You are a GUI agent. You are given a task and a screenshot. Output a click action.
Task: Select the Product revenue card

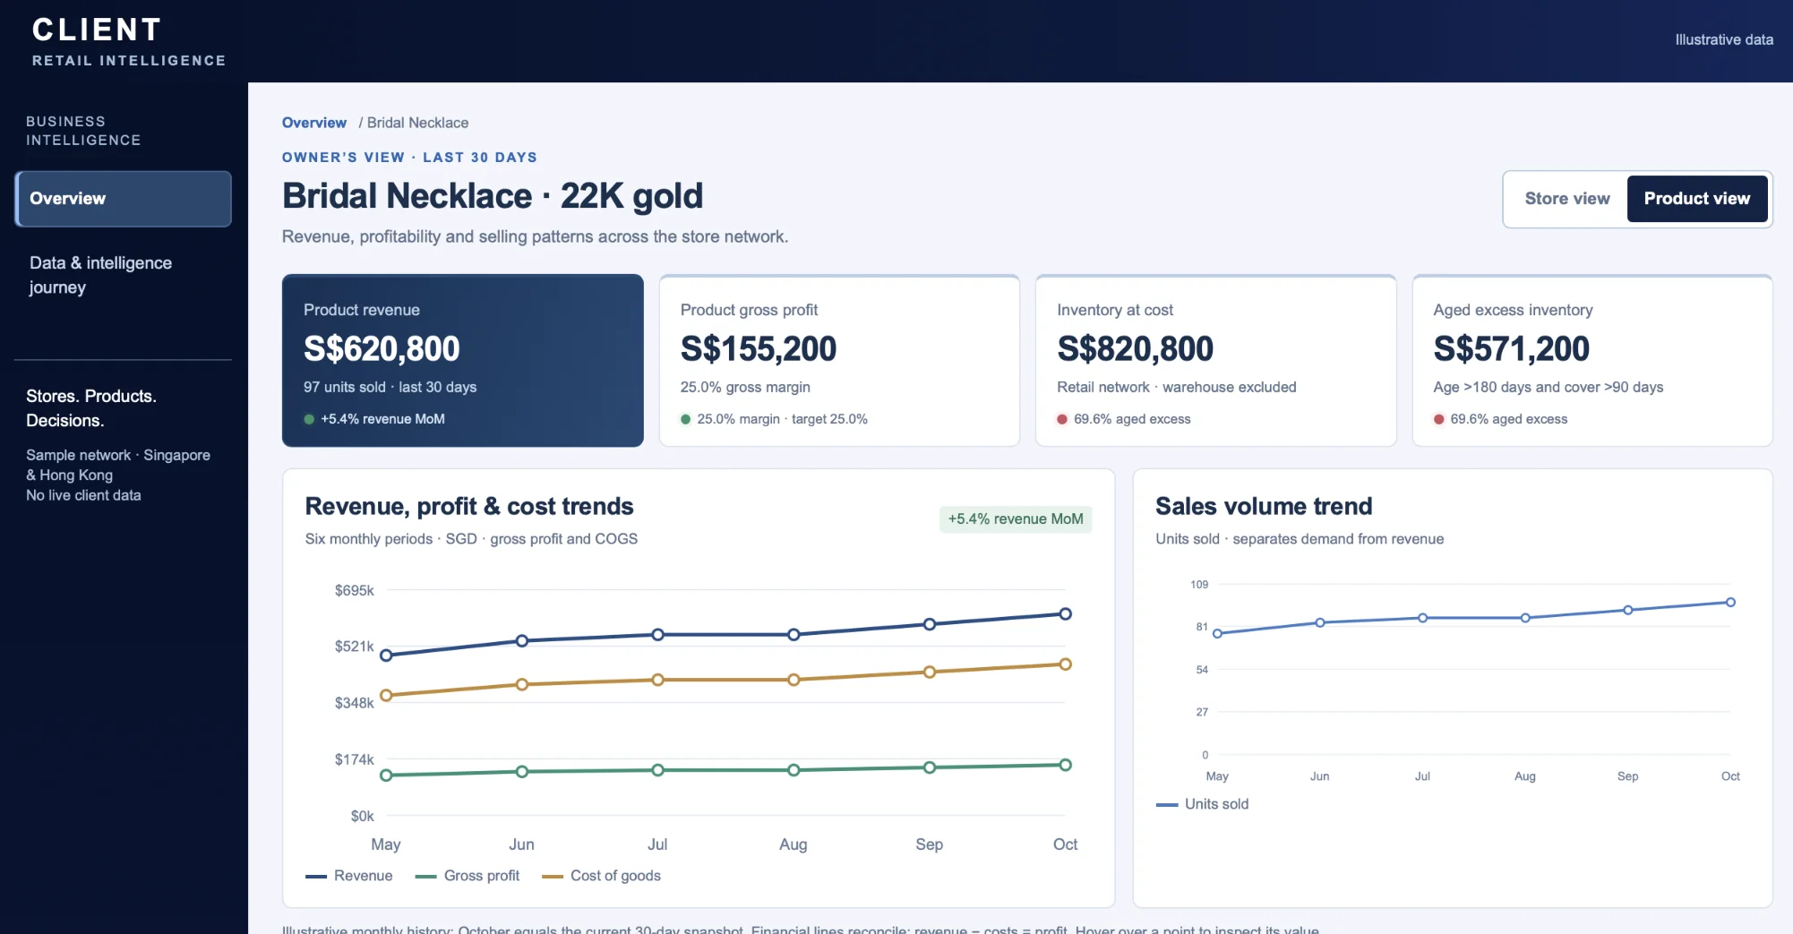[x=463, y=361]
